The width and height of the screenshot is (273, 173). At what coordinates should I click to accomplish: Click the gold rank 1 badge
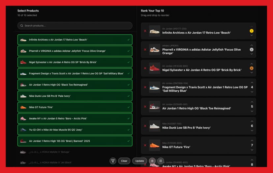pyautogui.click(x=252, y=31)
